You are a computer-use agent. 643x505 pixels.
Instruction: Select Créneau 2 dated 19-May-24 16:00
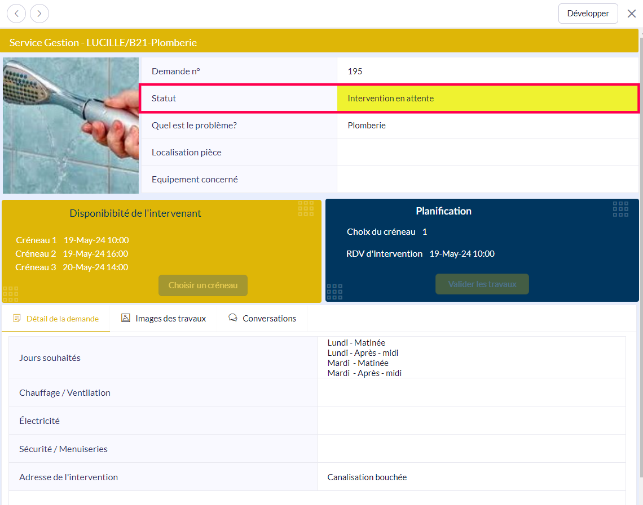point(72,254)
